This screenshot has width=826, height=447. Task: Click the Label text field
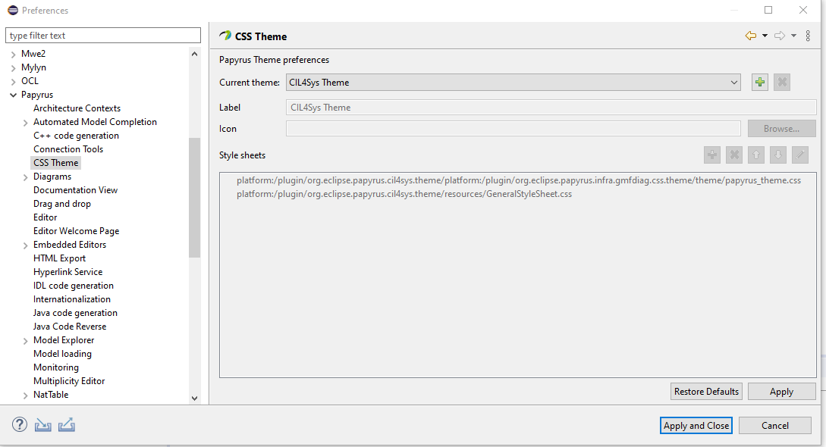551,108
